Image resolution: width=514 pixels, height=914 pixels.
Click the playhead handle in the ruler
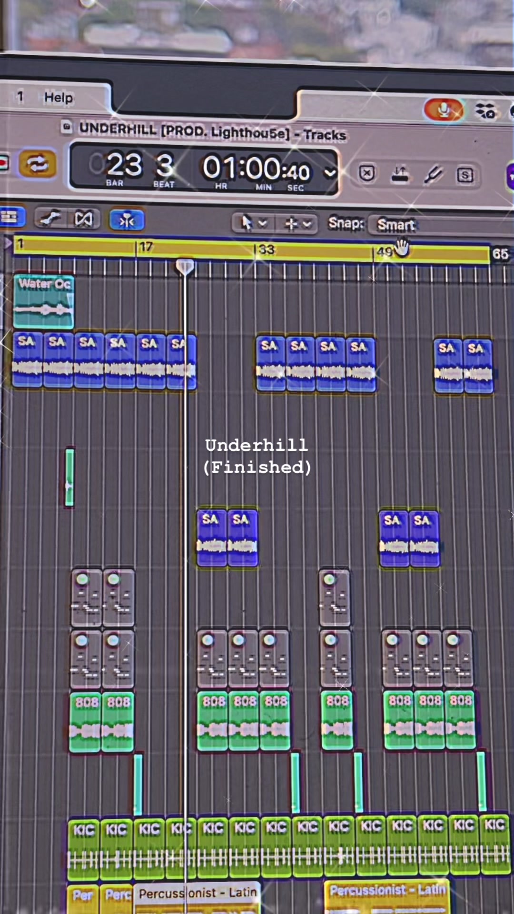(185, 267)
